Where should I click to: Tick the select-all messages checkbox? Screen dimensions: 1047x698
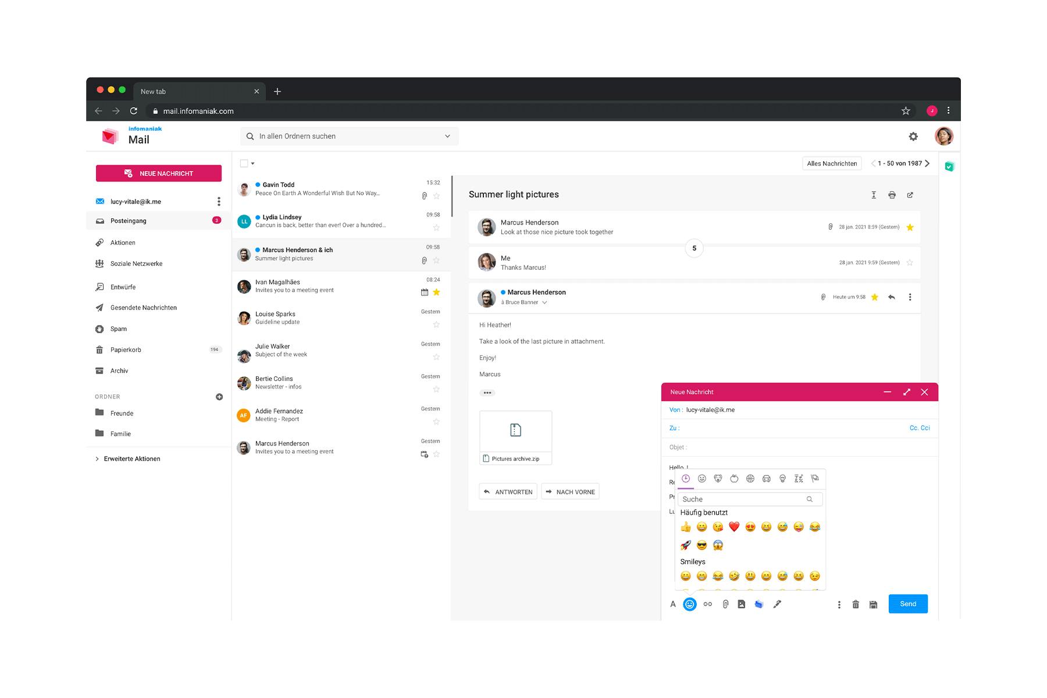(244, 163)
